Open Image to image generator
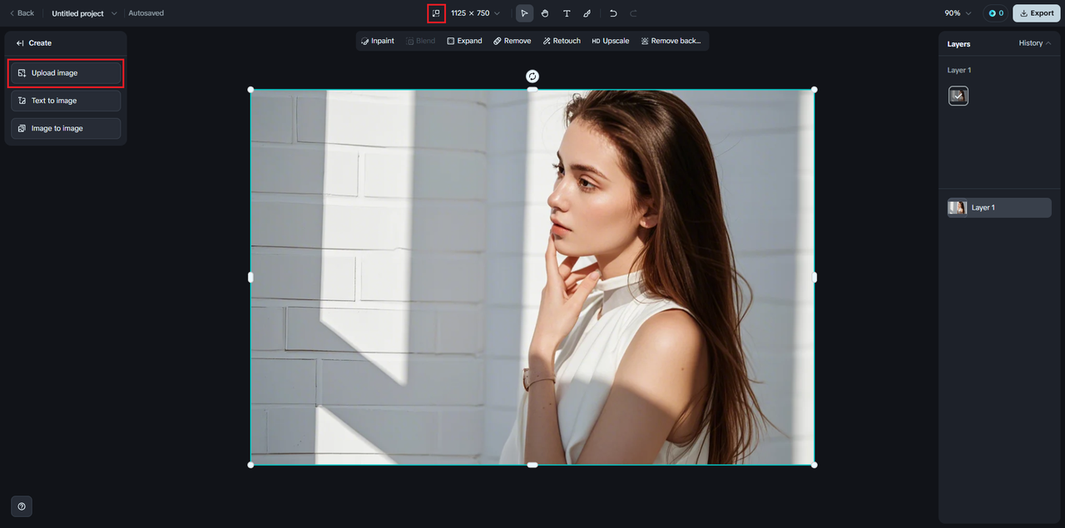 (66, 129)
